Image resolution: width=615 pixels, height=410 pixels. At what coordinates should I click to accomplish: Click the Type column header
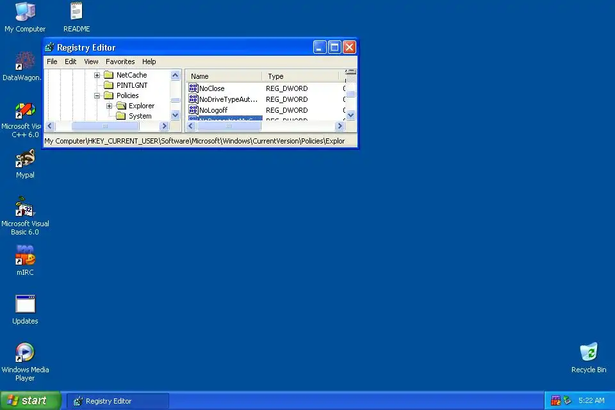(300, 76)
